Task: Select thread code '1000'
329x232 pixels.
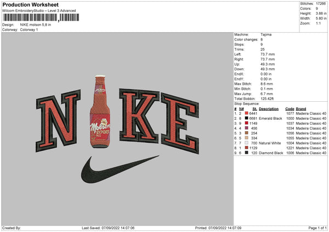Action: pyautogui.click(x=290, y=119)
